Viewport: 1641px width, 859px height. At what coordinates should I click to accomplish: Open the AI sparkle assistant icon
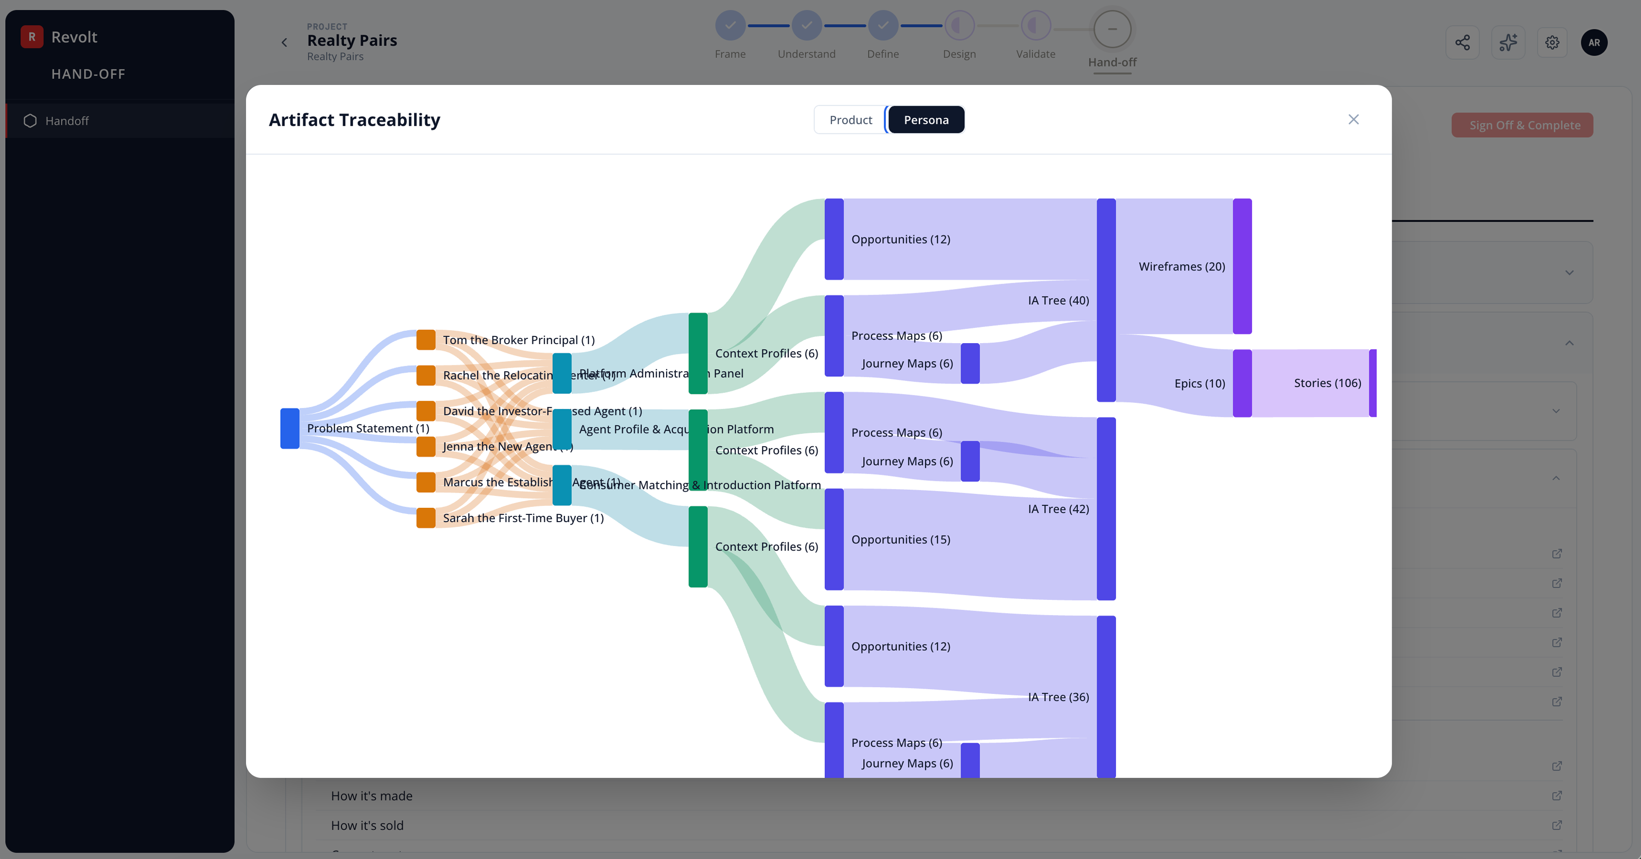1508,43
